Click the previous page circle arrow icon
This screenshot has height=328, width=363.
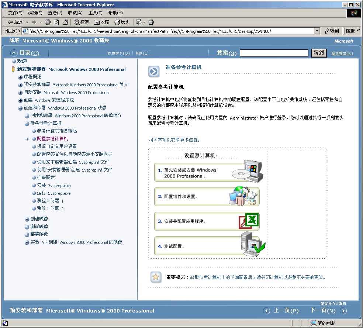pyautogui.click(x=266, y=311)
